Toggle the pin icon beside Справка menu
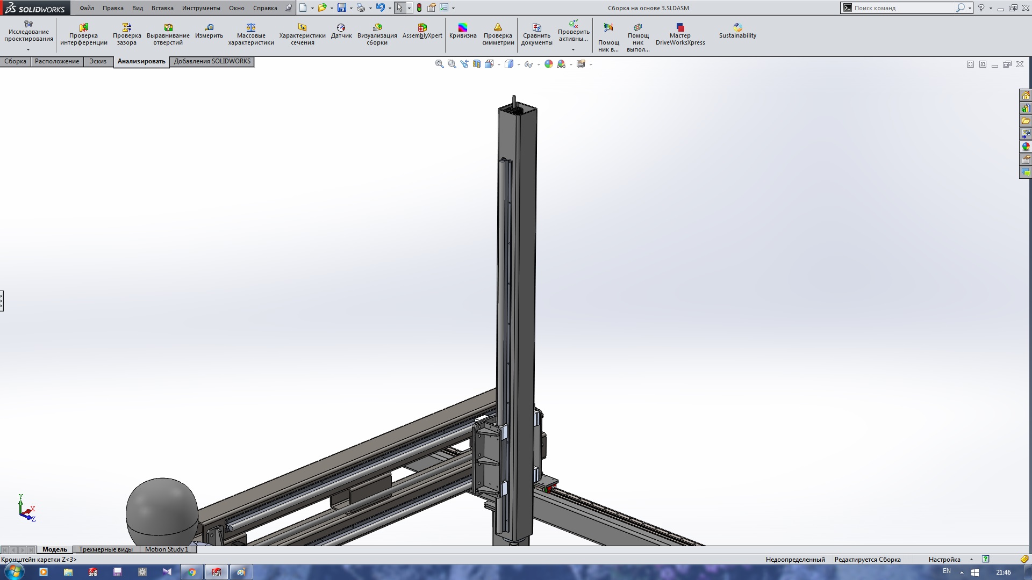The height and width of the screenshot is (580, 1032). click(x=289, y=8)
